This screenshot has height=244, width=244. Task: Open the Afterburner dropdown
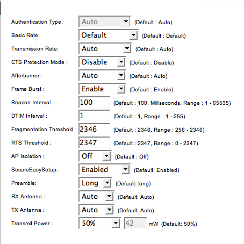[x=102, y=75]
